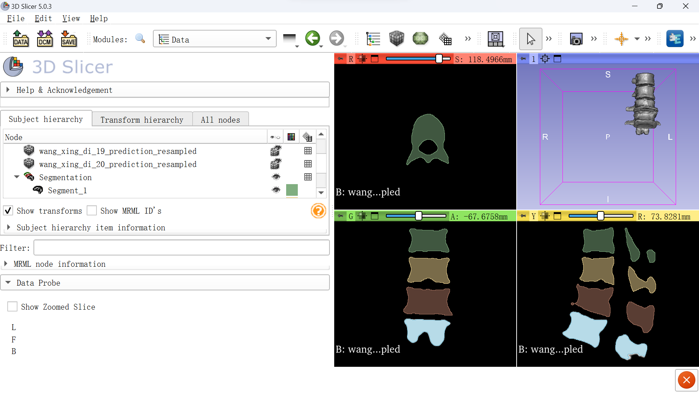Click the SAVE data icon
Screen dimensions: 699x393
[69, 39]
